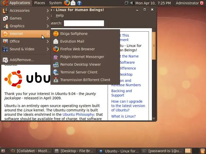Open the What is Linux? link
This screenshot has width=206, height=154.
[x=123, y=116]
